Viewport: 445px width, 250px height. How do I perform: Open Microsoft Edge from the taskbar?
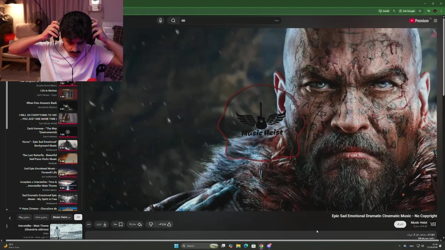(x=246, y=246)
